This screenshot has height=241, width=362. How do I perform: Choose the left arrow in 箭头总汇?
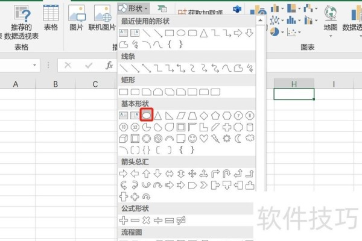point(135,174)
